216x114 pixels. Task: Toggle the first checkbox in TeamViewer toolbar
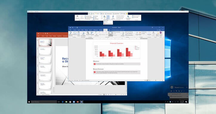(117, 16)
